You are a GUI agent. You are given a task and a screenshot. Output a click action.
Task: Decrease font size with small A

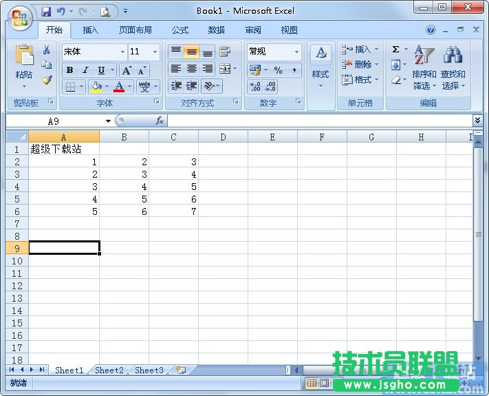click(142, 70)
